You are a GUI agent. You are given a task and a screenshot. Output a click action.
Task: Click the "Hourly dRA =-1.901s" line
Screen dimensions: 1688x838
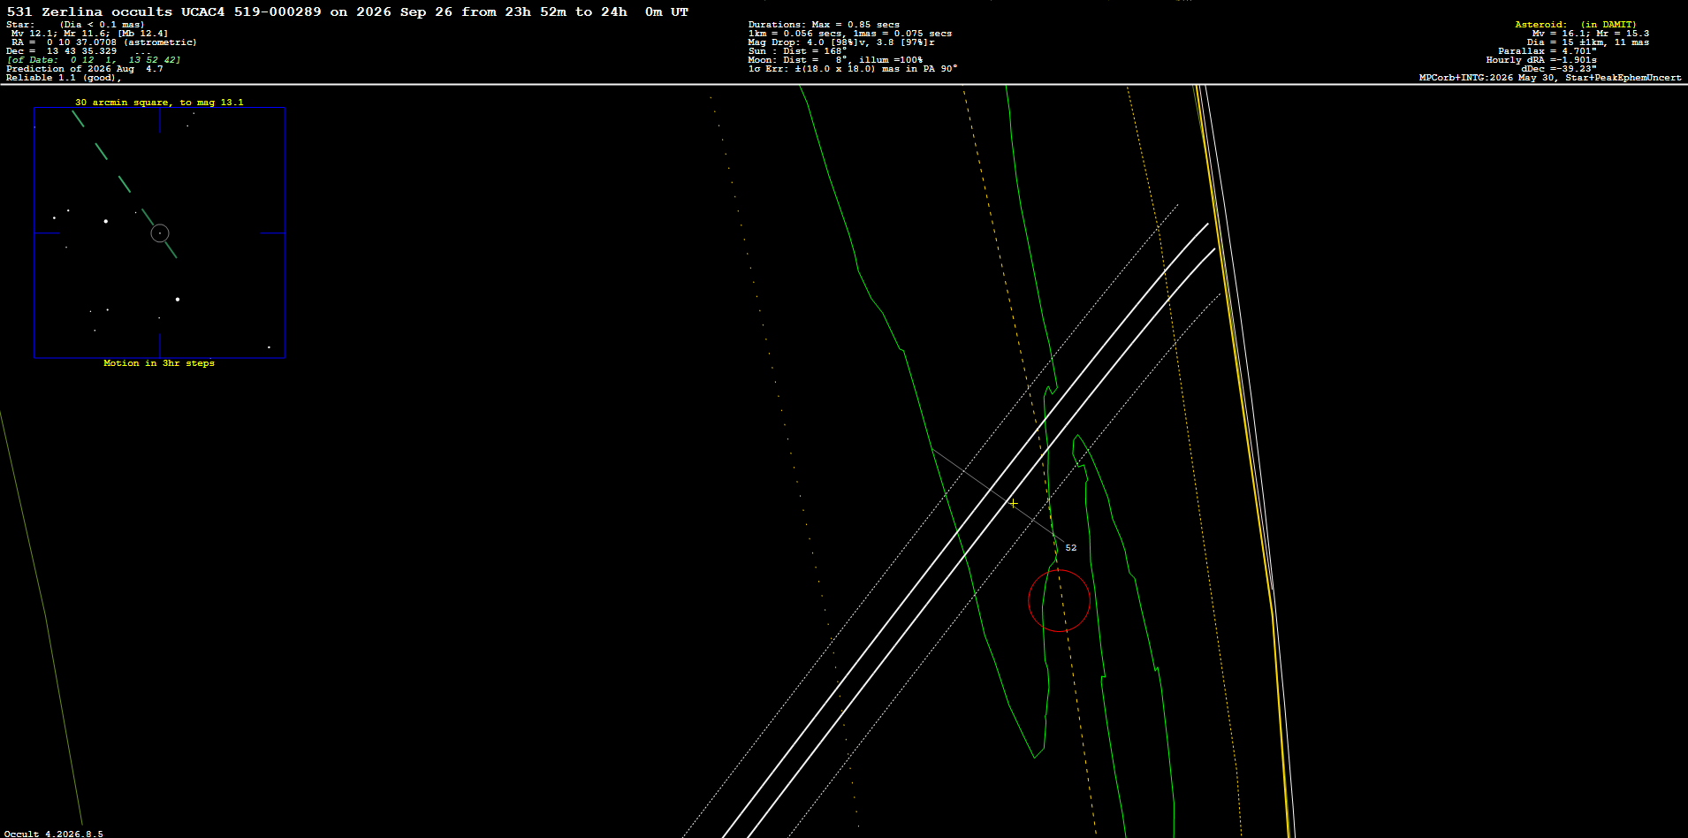click(x=1541, y=60)
